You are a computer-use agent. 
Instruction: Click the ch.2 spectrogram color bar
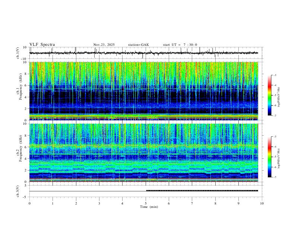point(269,157)
